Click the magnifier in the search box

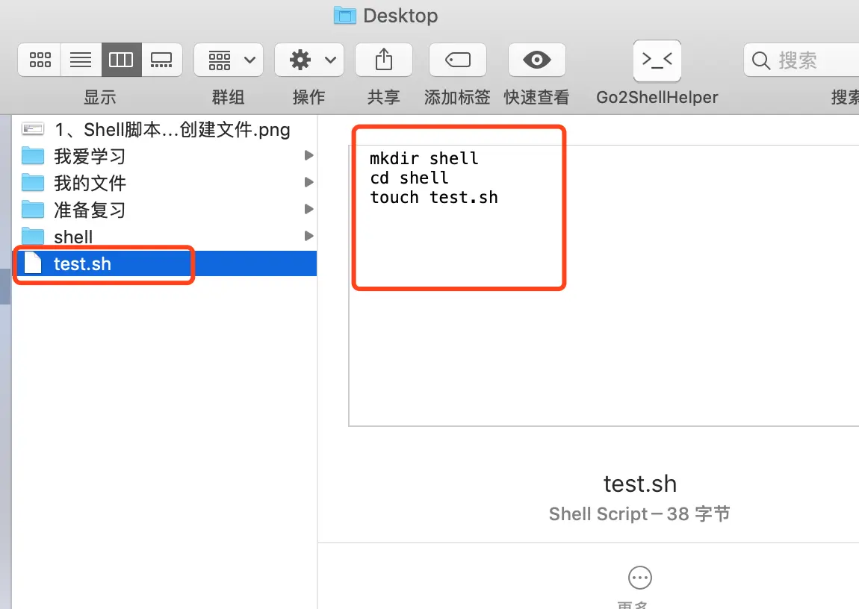coord(760,60)
